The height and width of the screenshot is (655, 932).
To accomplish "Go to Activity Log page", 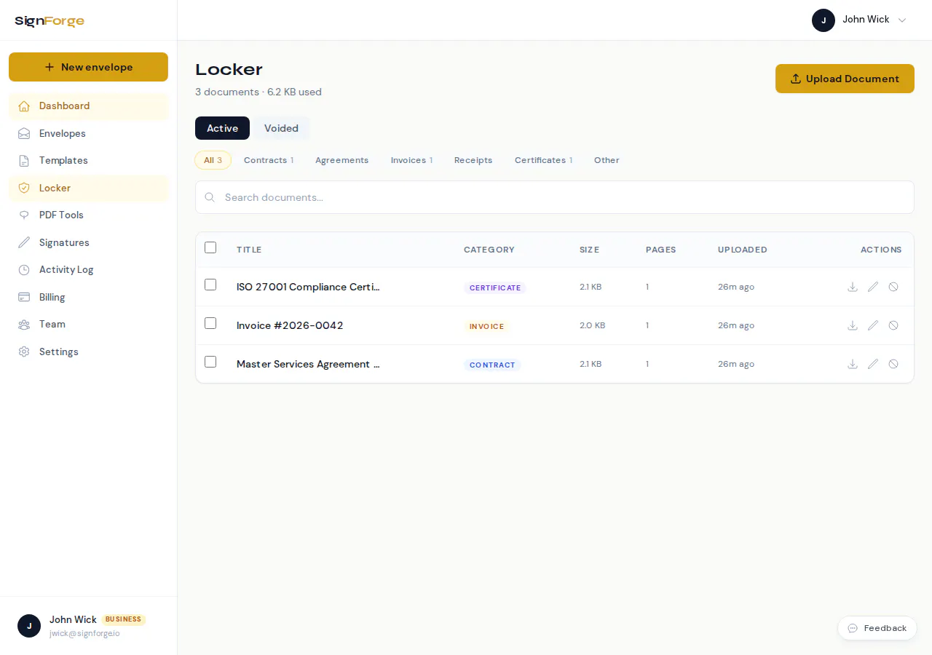I will coord(88,270).
